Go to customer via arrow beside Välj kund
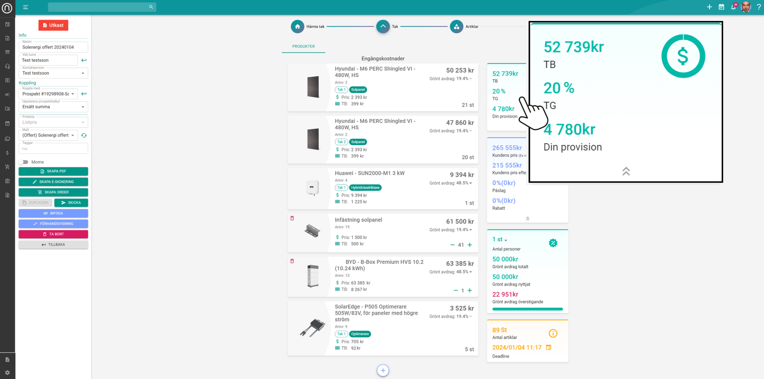 [x=84, y=60]
